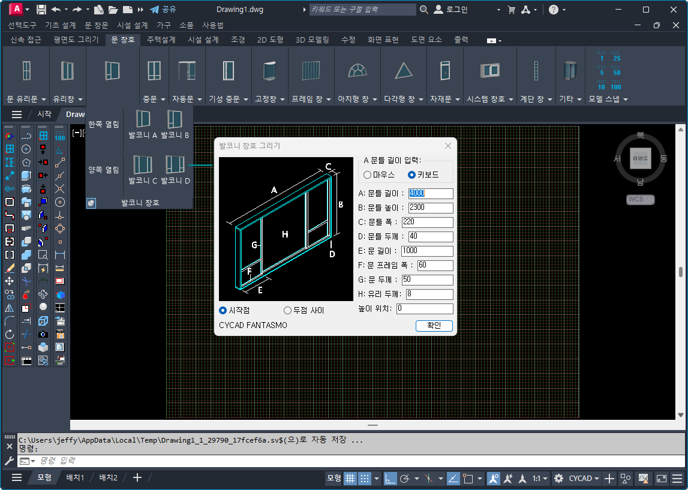
Task: Click the 시스템 창호 system window icon
Action: tap(489, 70)
